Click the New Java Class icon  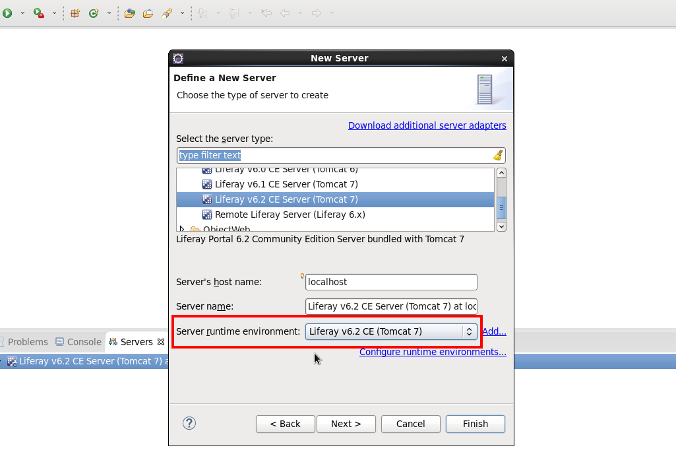click(94, 13)
